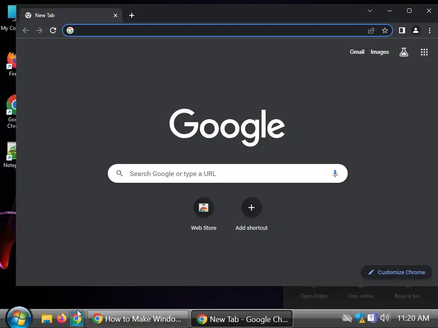
Task: Click the 11:20 AM clock
Action: [x=413, y=318]
